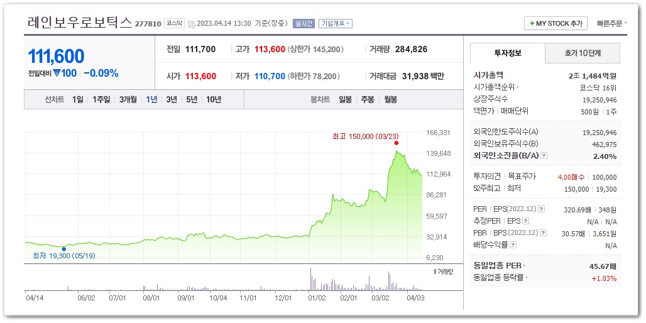Image resolution: width=646 pixels, height=323 pixels.
Task: Click the current price 111,600
Action: pyautogui.click(x=56, y=57)
